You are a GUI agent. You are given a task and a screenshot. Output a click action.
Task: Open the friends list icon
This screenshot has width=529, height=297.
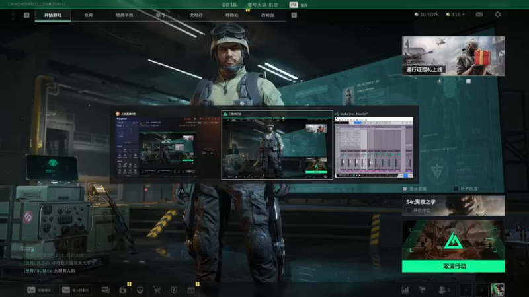click(x=443, y=290)
